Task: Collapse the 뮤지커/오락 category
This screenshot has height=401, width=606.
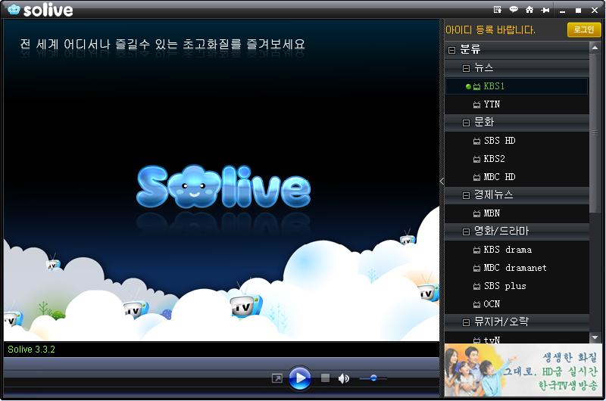Action: point(466,322)
